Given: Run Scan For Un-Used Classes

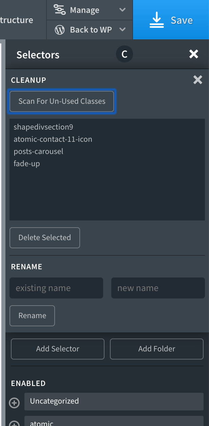Looking at the screenshot, I should [x=61, y=101].
